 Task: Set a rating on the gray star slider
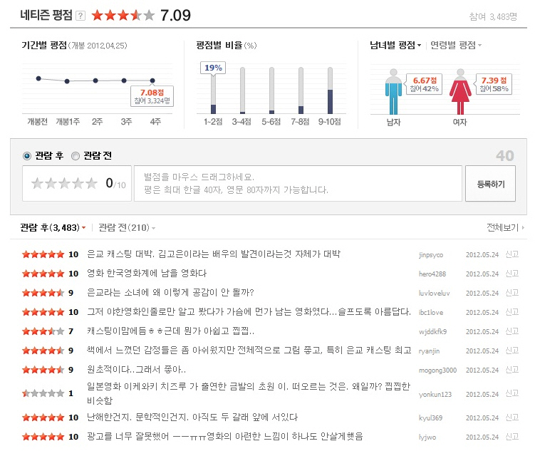click(x=64, y=184)
